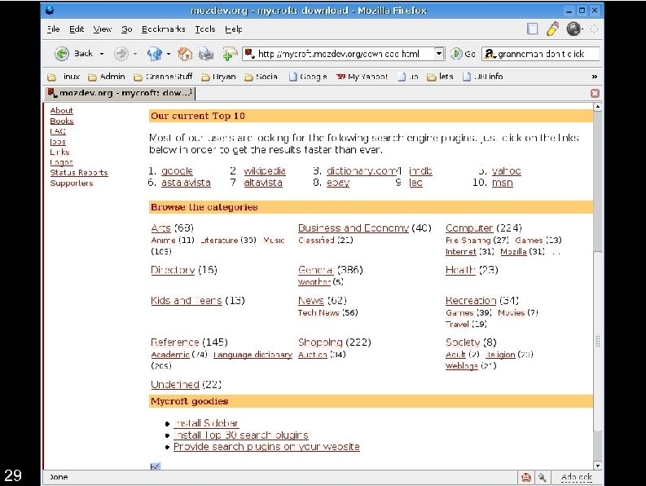Viewport: 646px width, 486px height.
Task: Open the Tools menu
Action: click(x=205, y=29)
